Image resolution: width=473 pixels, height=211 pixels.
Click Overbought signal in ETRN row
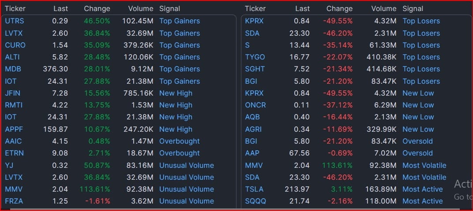(179, 153)
